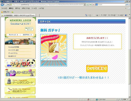Open the マイページ link

(13, 35)
